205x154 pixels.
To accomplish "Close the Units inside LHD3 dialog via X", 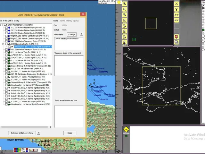I will click(x=83, y=14).
